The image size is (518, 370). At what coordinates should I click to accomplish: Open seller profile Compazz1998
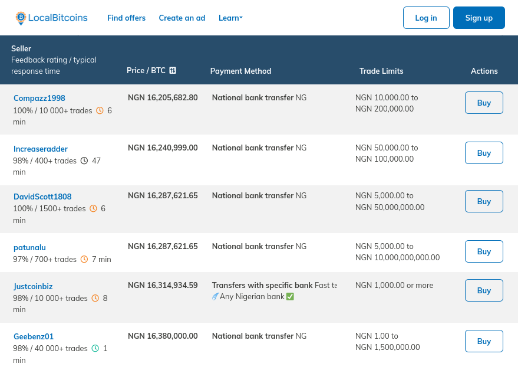point(39,98)
